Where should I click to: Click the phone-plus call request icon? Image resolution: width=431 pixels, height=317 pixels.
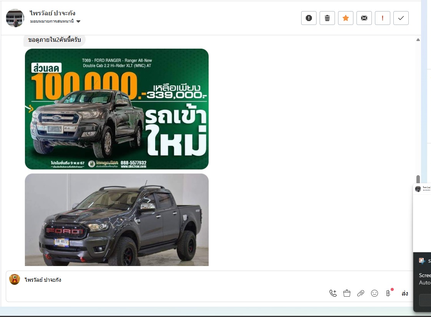(333, 293)
